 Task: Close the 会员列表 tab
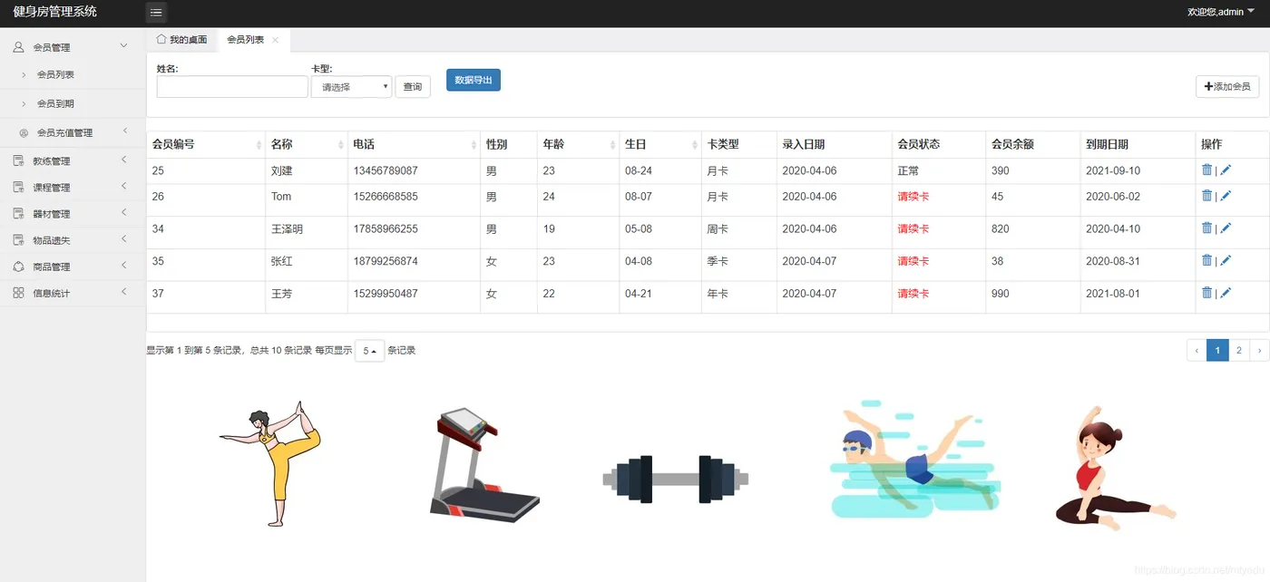tap(275, 40)
